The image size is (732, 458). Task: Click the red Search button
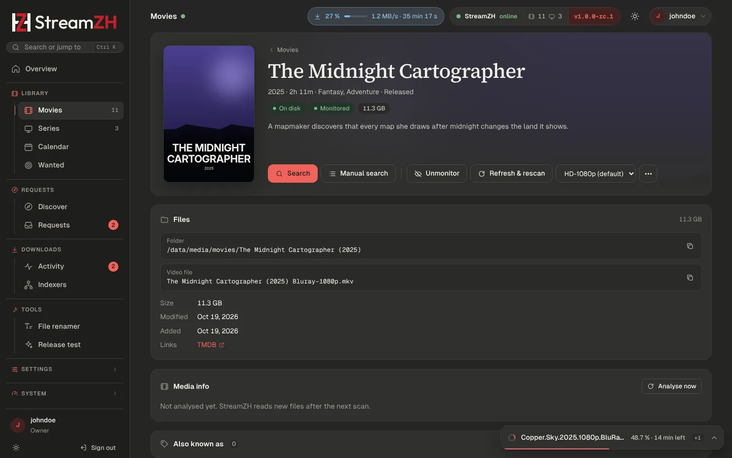(x=293, y=174)
